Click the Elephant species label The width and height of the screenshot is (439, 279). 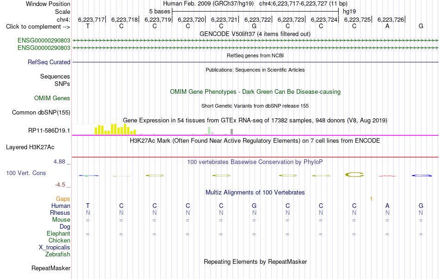[x=59, y=233]
